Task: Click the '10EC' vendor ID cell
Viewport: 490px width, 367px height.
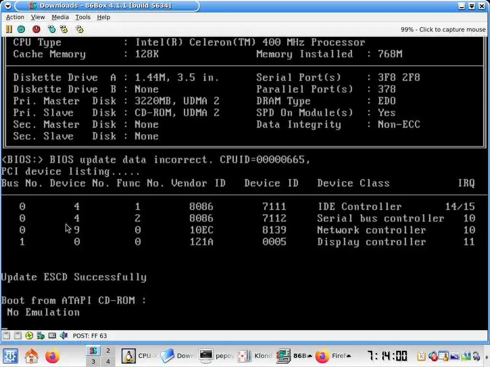Action: [201, 230]
